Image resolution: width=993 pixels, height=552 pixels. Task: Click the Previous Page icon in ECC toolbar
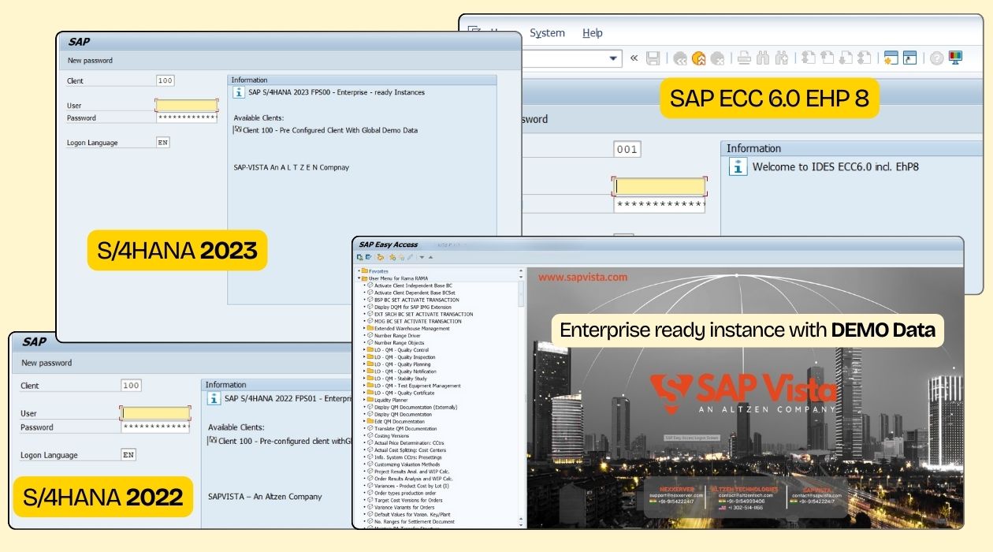coord(827,58)
